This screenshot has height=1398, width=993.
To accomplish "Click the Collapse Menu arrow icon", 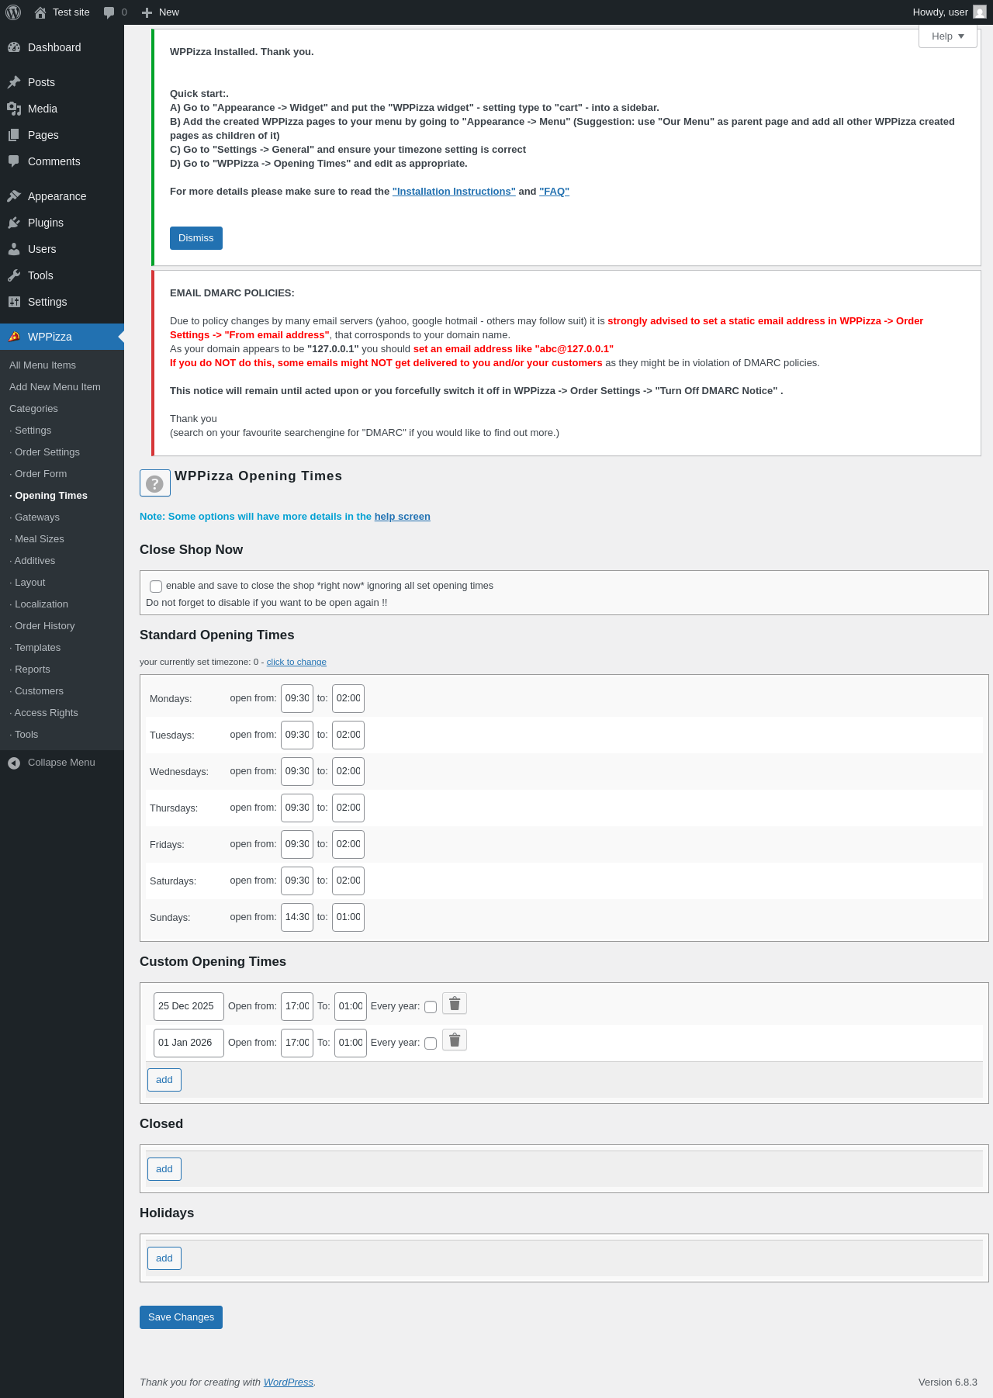I will 14,763.
